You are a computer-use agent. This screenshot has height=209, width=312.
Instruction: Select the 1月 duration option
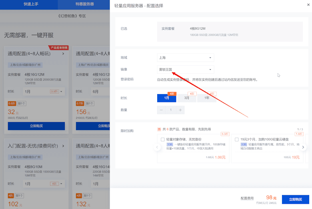(x=167, y=98)
